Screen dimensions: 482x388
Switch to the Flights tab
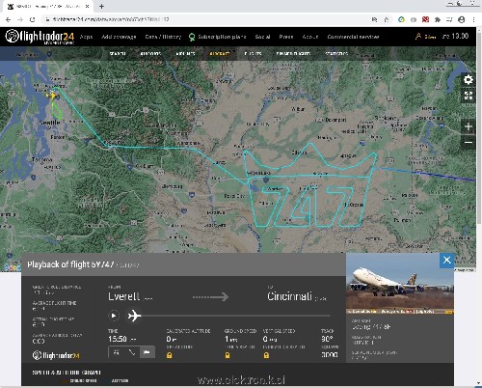click(x=253, y=53)
